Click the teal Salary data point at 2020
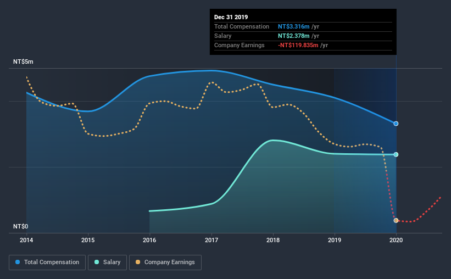Screen dimensions: 451x279 point(396,154)
